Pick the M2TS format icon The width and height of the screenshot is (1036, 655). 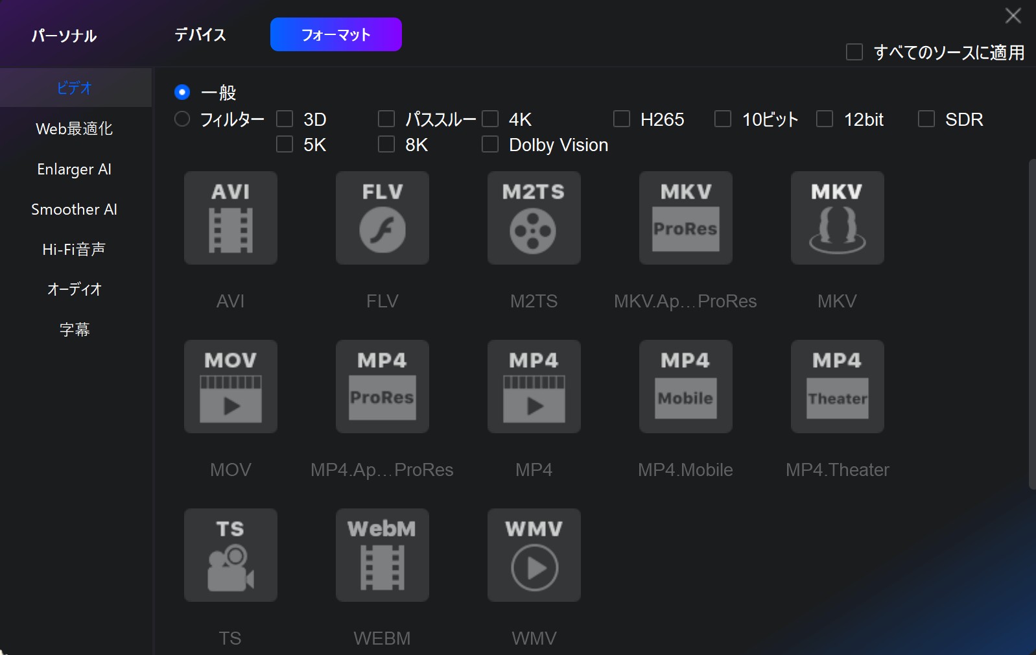click(534, 218)
